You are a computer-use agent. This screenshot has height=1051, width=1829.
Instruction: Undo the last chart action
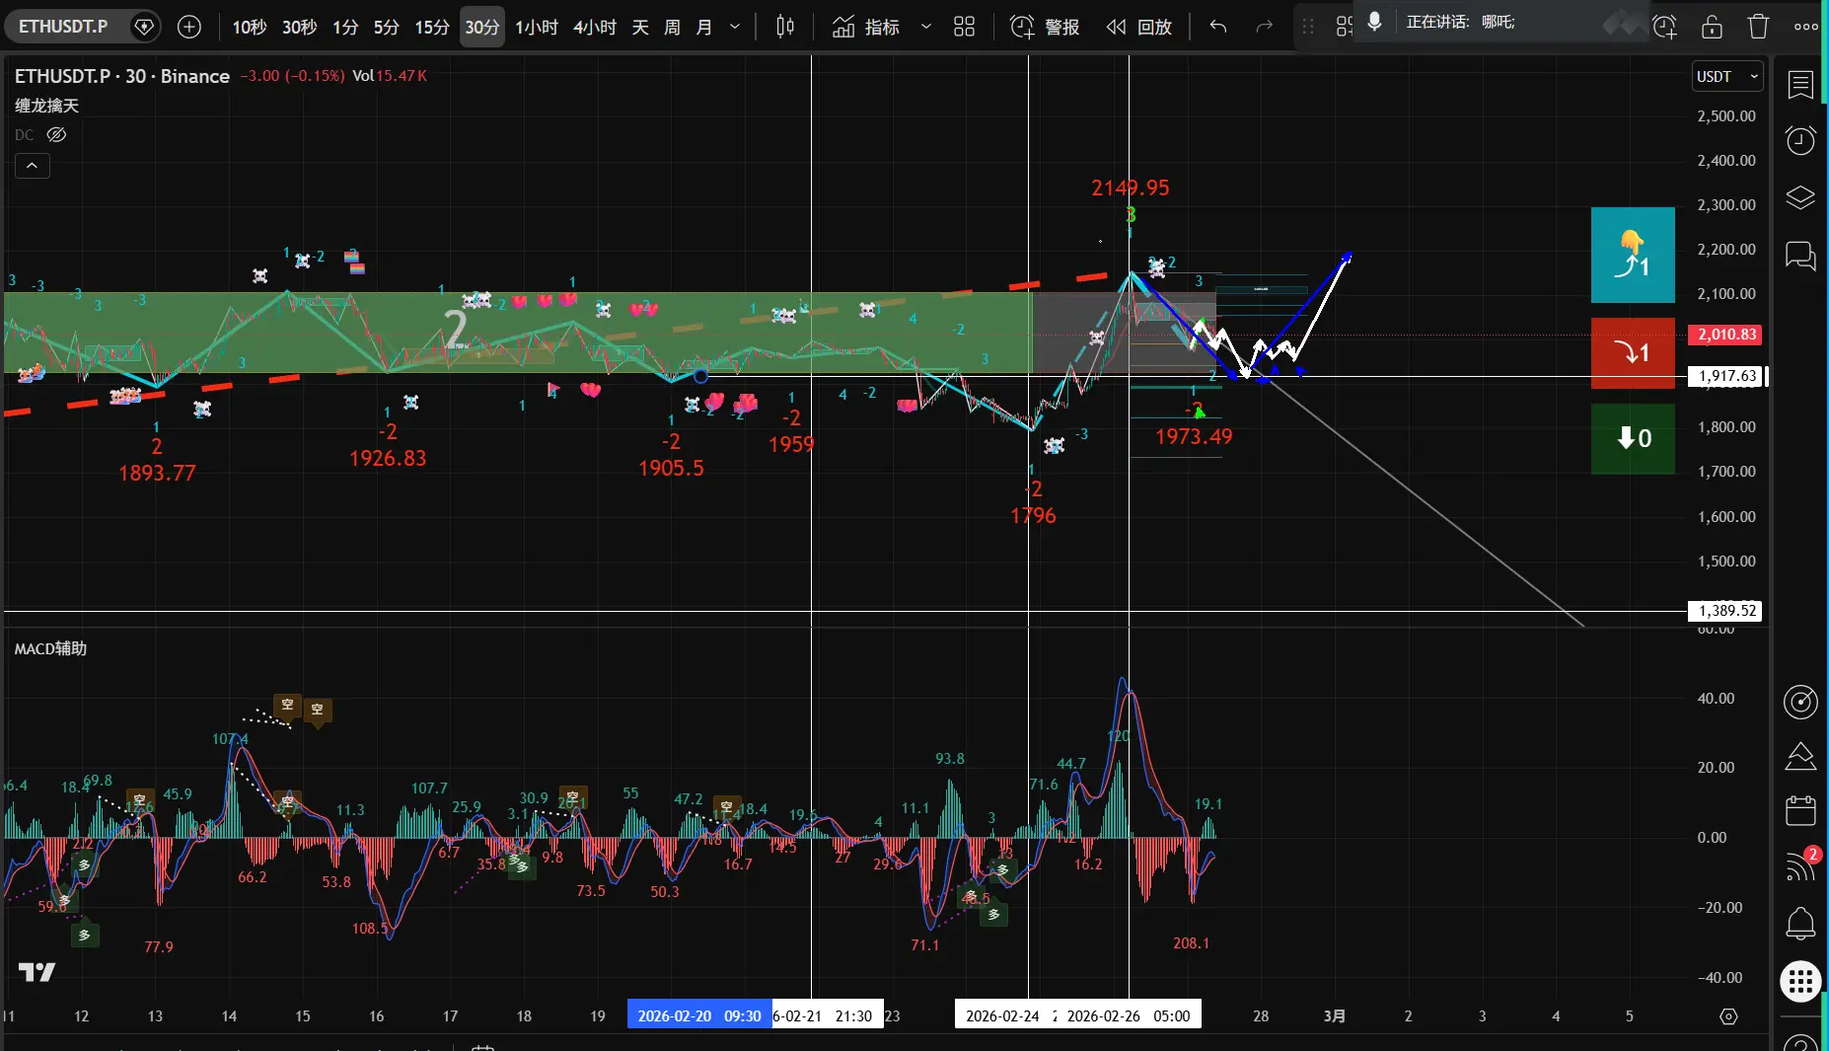(x=1218, y=27)
